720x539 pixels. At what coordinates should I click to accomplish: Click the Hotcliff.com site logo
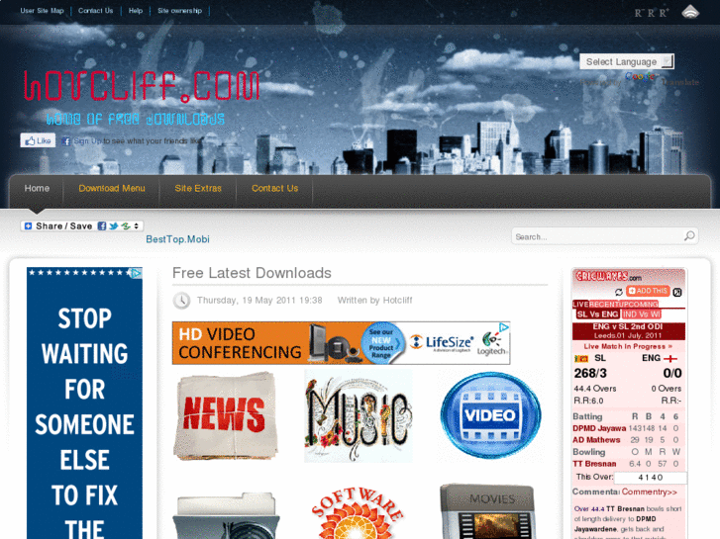142,85
